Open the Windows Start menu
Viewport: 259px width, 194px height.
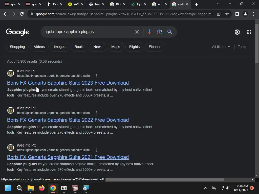pyautogui.click(x=8, y=188)
